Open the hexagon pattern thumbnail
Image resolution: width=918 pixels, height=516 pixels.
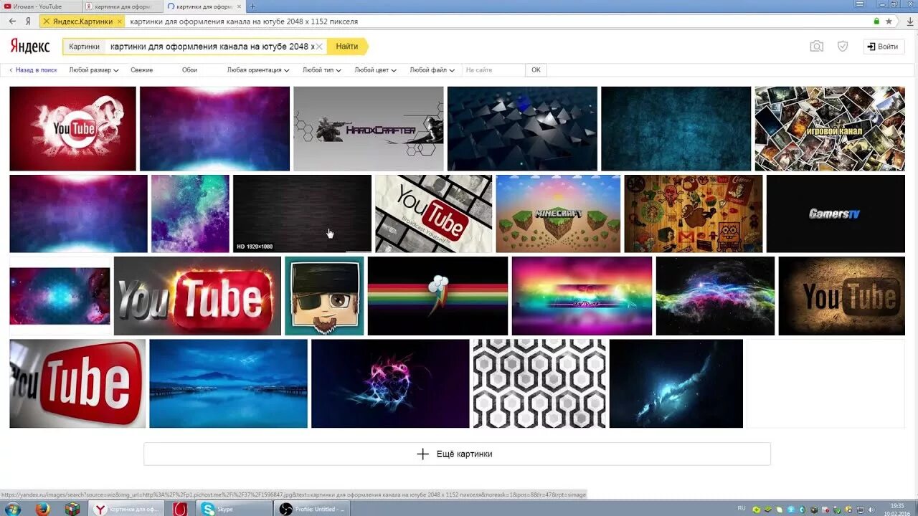540,383
